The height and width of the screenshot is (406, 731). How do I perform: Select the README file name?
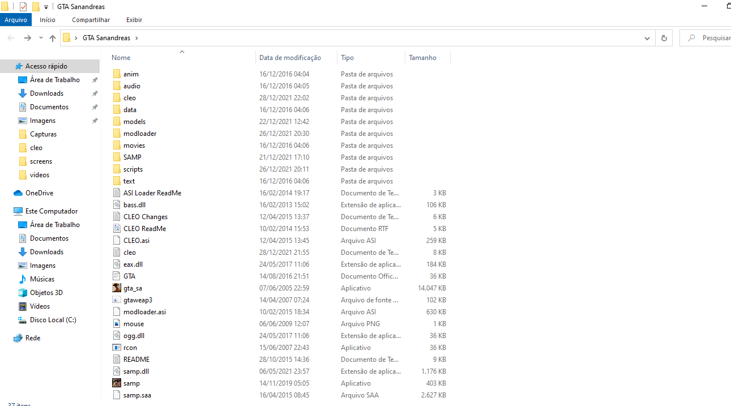(x=136, y=360)
